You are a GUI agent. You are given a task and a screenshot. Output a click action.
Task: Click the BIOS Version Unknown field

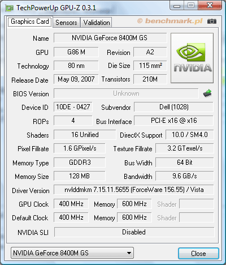pos(126,93)
